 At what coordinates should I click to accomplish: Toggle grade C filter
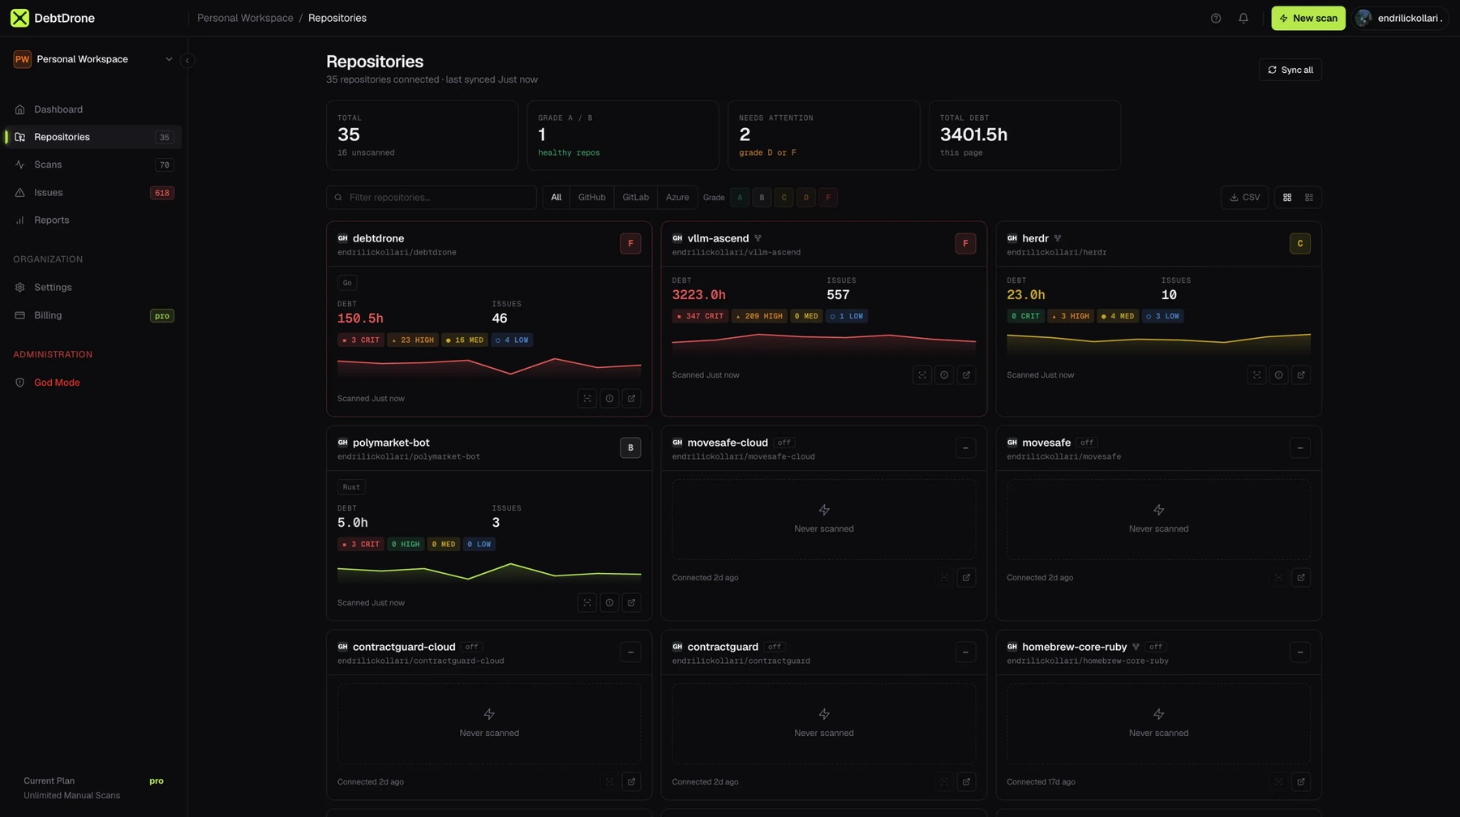[x=784, y=198]
